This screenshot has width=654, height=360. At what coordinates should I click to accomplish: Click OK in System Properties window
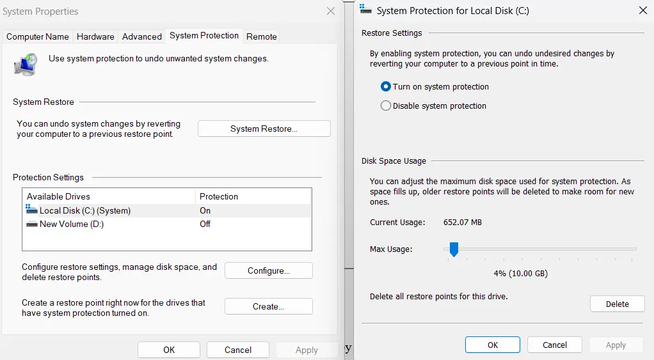pyautogui.click(x=169, y=350)
